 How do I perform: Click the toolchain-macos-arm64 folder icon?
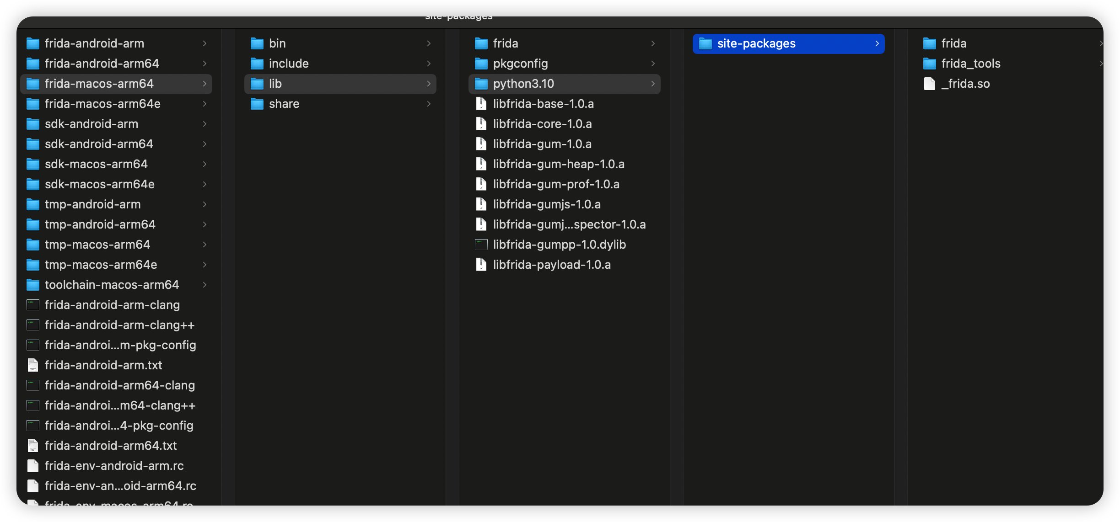click(33, 285)
